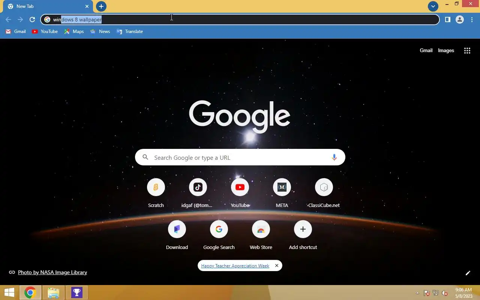Open the Download shortcut

tap(177, 235)
